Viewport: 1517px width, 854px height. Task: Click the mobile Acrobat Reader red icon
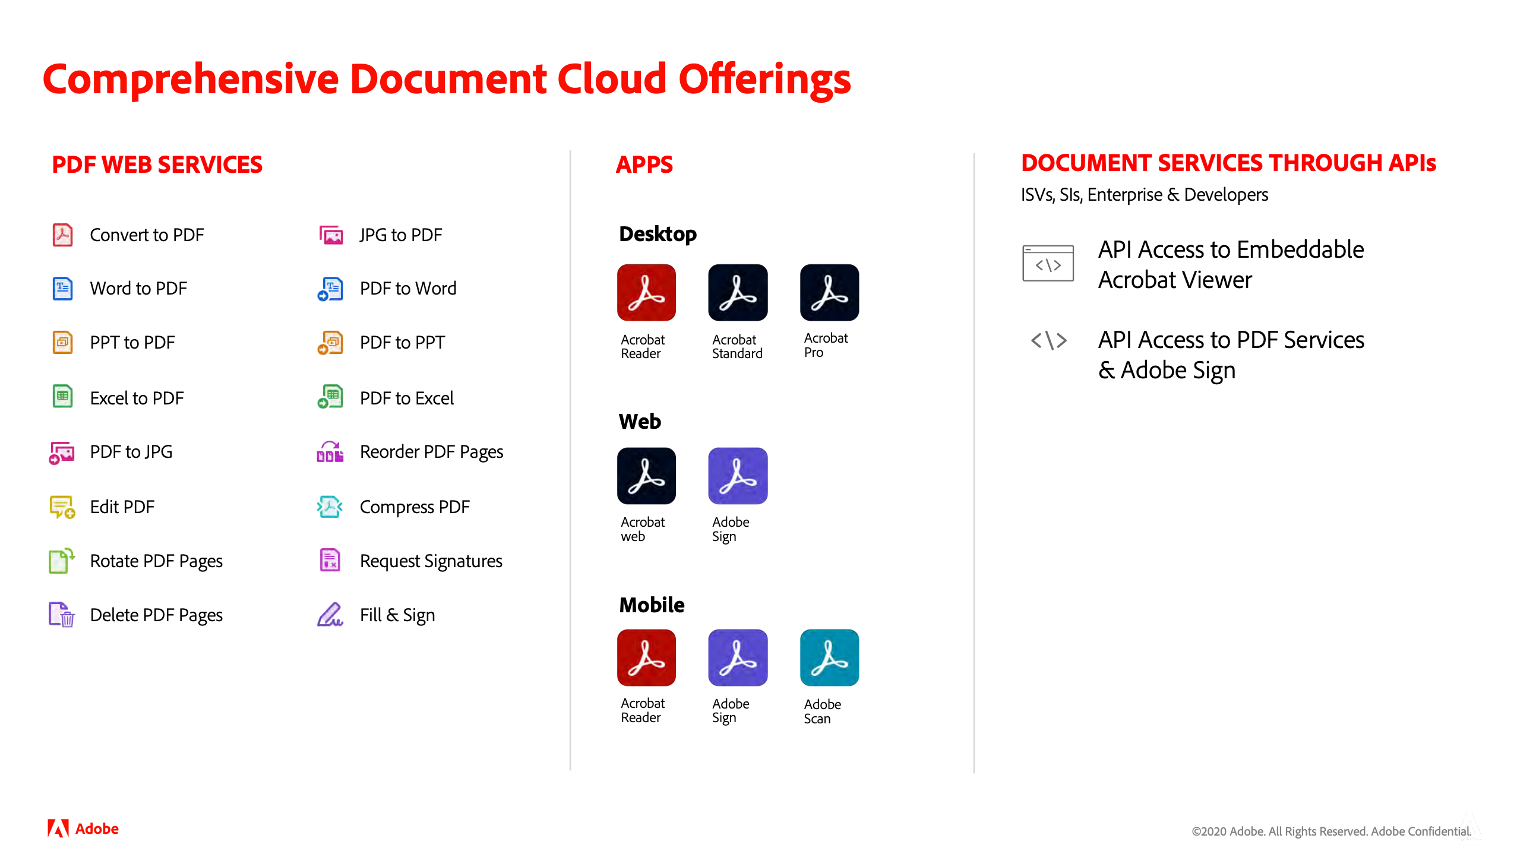[646, 658]
